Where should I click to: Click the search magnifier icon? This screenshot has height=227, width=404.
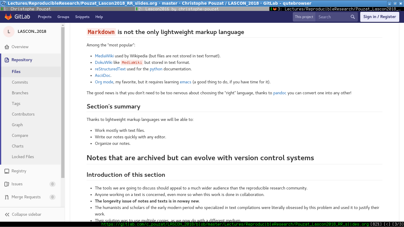click(x=353, y=17)
